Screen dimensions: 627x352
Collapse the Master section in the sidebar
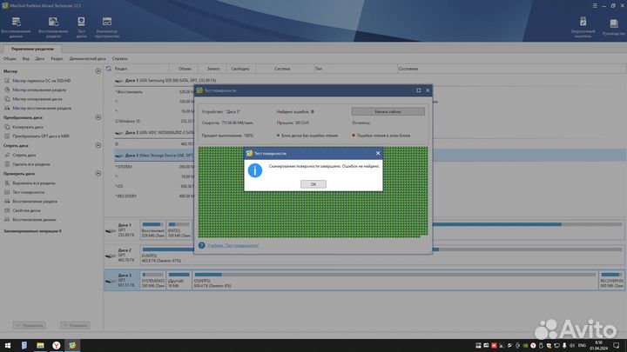pyautogui.click(x=98, y=72)
